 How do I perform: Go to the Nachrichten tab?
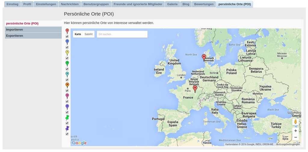point(70,4)
